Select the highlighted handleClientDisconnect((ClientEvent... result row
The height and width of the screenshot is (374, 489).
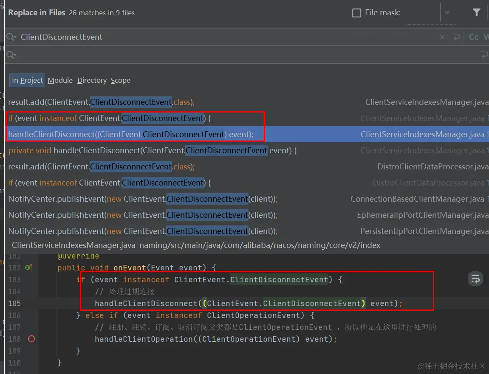[x=247, y=134]
